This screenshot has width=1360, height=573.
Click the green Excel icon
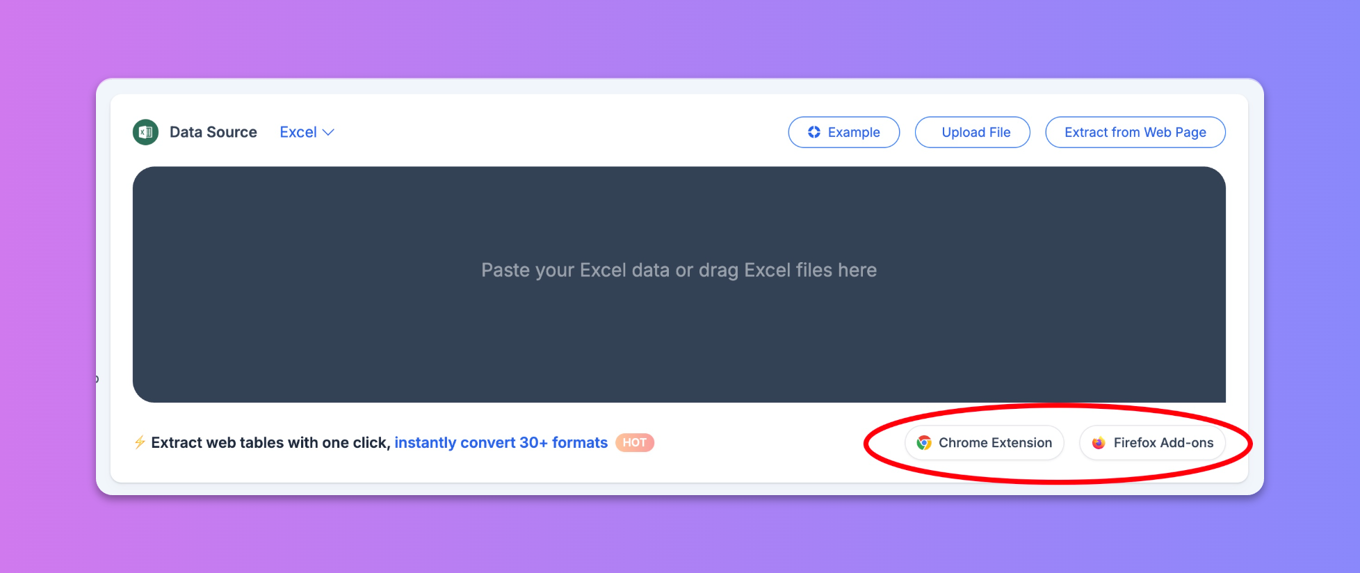[x=146, y=132]
